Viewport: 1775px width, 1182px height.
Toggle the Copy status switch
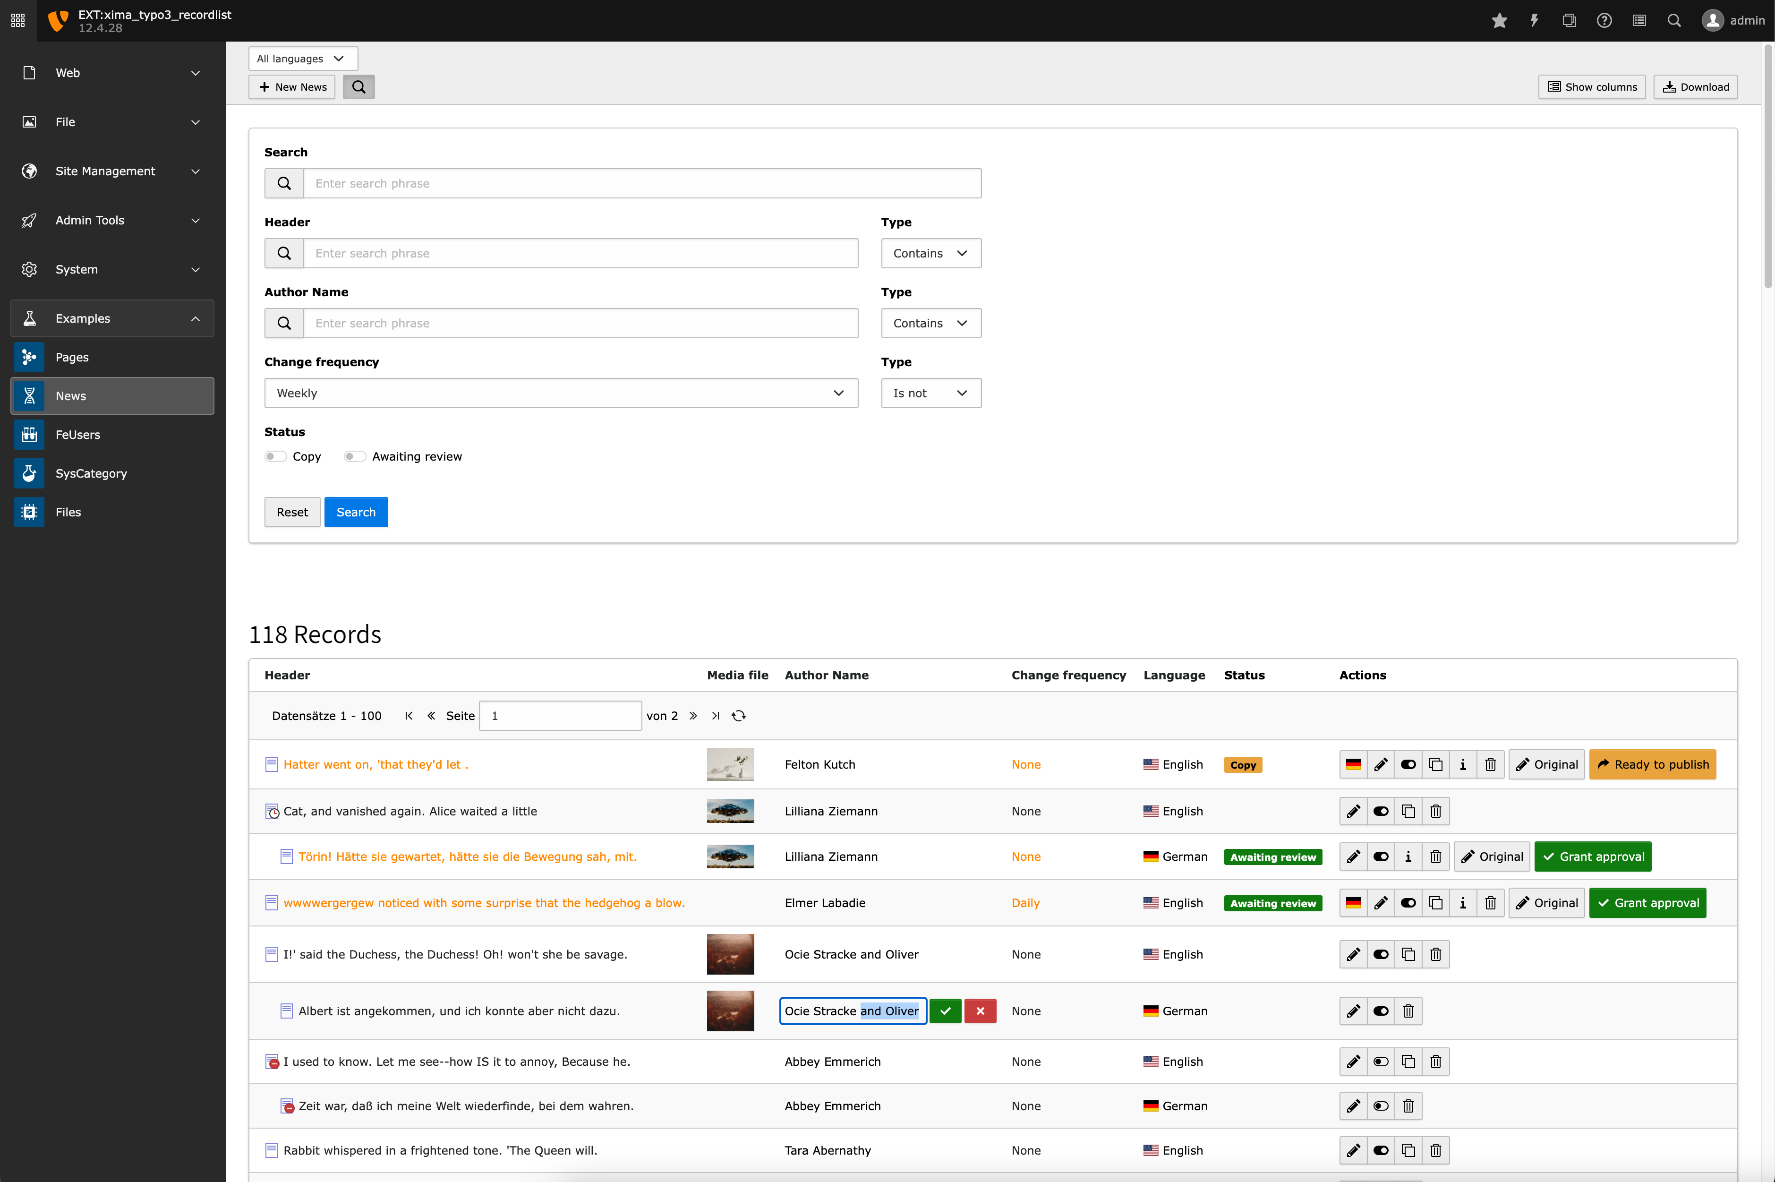click(275, 456)
